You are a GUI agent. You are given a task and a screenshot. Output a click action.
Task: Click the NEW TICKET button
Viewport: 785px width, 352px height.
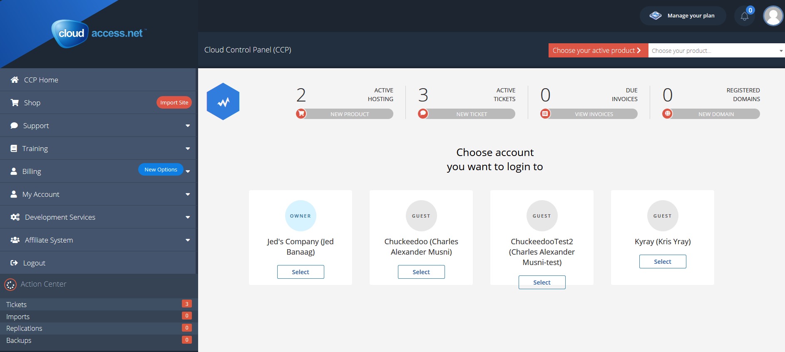[x=467, y=114]
